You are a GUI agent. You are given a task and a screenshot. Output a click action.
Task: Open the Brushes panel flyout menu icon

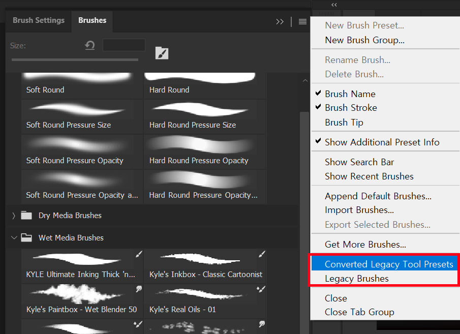coord(302,22)
